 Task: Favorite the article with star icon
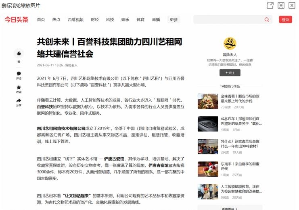(19, 87)
